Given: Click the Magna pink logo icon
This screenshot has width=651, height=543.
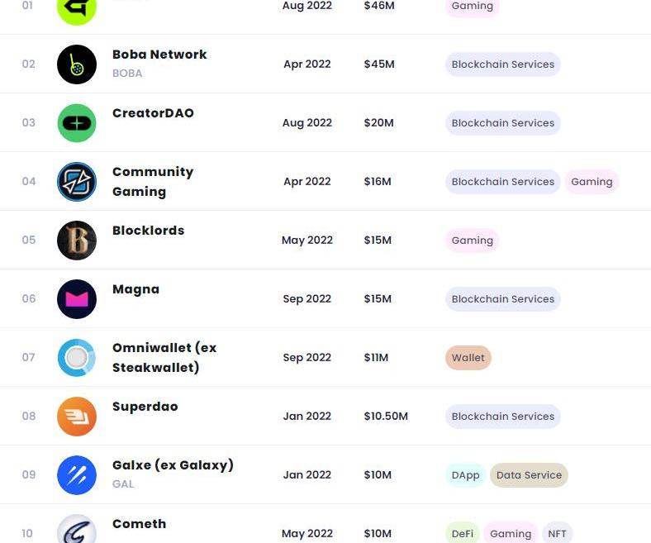Looking at the screenshot, I should pyautogui.click(x=77, y=299).
